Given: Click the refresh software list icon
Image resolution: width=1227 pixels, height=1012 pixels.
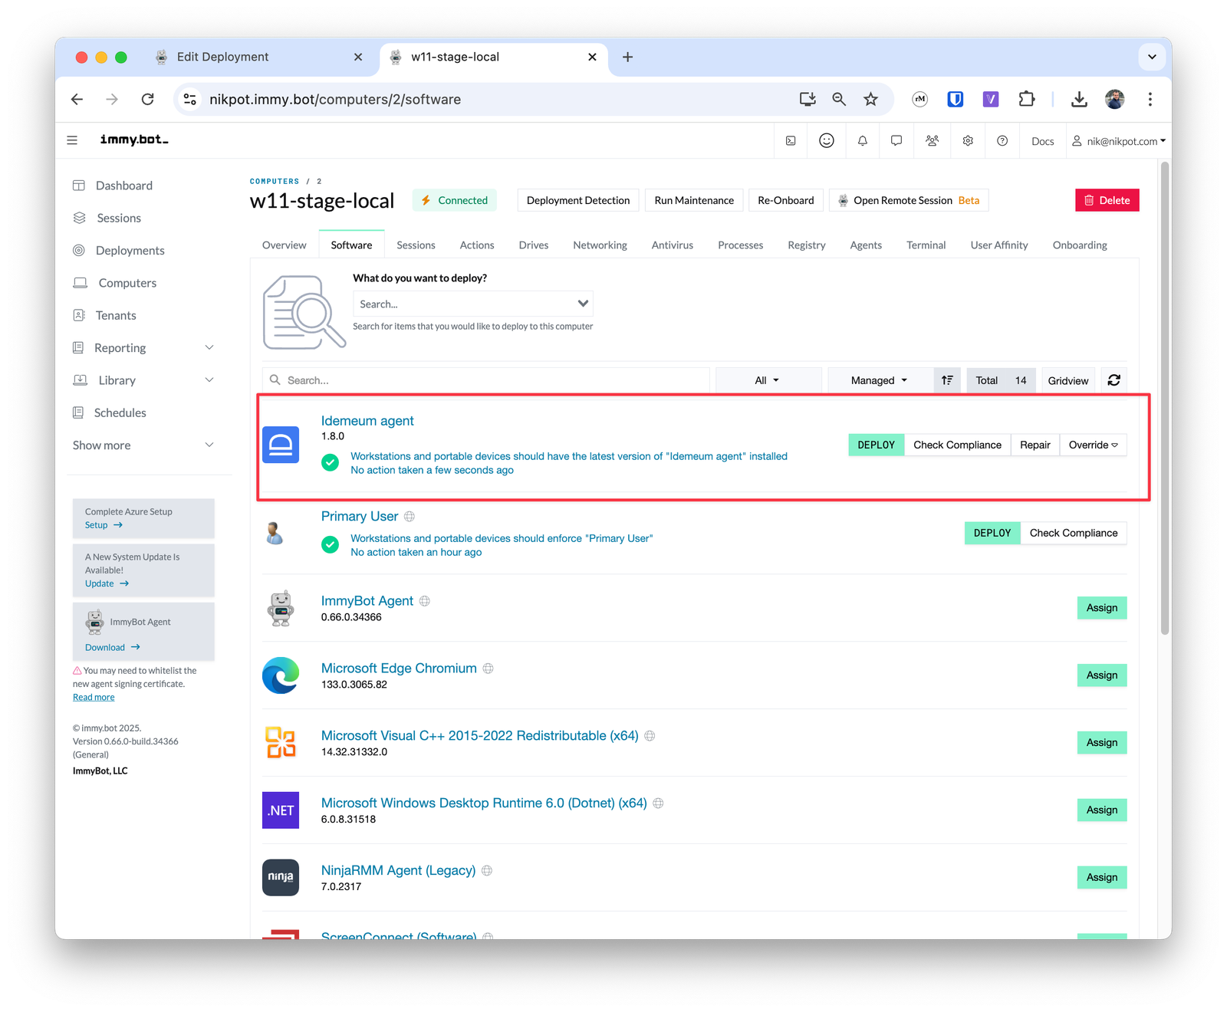Looking at the screenshot, I should click(1114, 380).
